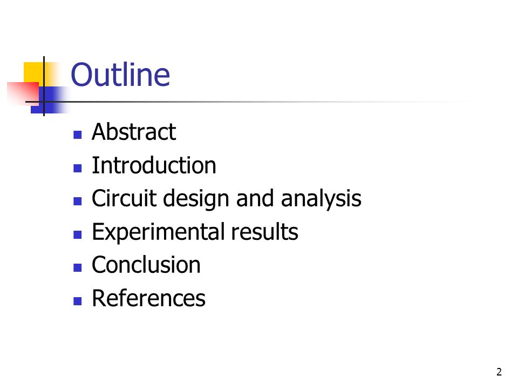
Task: Click the blue bullet beside Abstract
Action: point(77,135)
